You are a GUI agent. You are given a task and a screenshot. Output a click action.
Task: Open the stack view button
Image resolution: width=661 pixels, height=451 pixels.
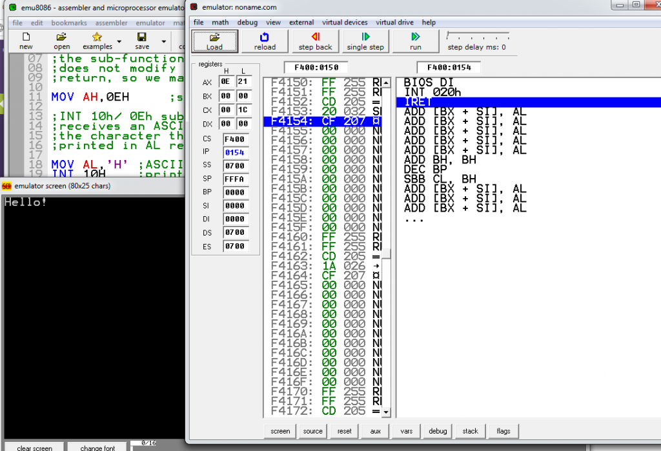point(470,431)
